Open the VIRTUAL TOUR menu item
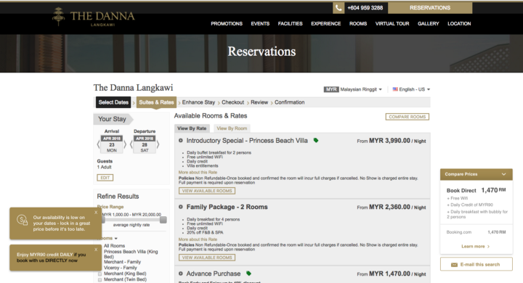Screen dimensions: 523x283 [392, 24]
